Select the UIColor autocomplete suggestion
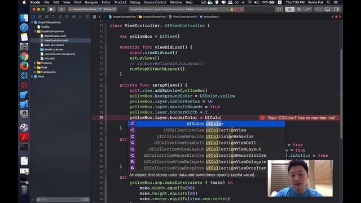This screenshot has height=203, width=361. (x=206, y=124)
